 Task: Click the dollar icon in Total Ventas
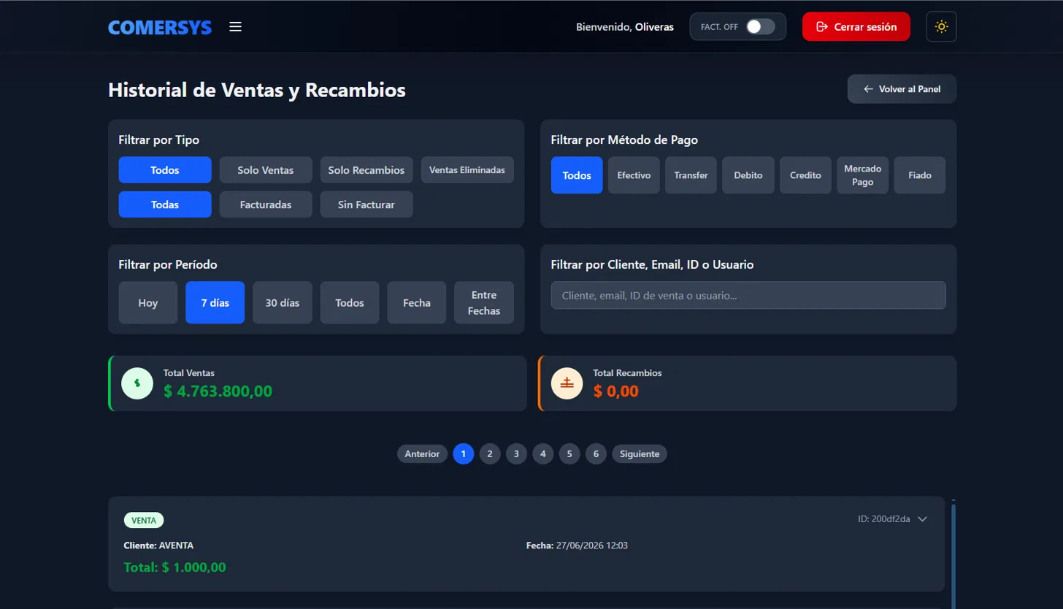[x=137, y=383]
